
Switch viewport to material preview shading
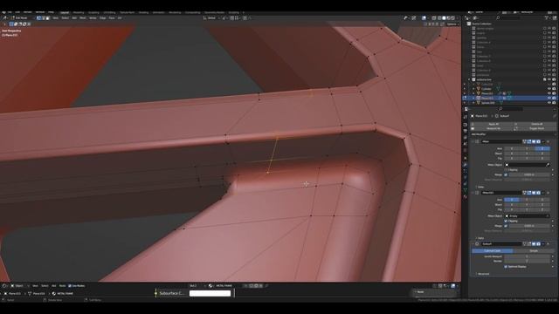448,18
